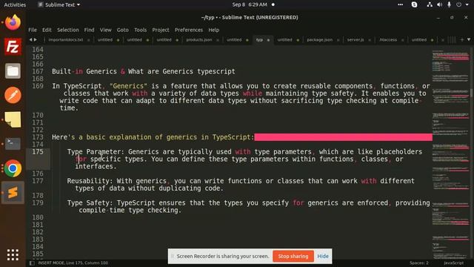The image size is (474, 267).
Task: Open Sublime Text app menu in top bar
Action: tap(59, 4)
